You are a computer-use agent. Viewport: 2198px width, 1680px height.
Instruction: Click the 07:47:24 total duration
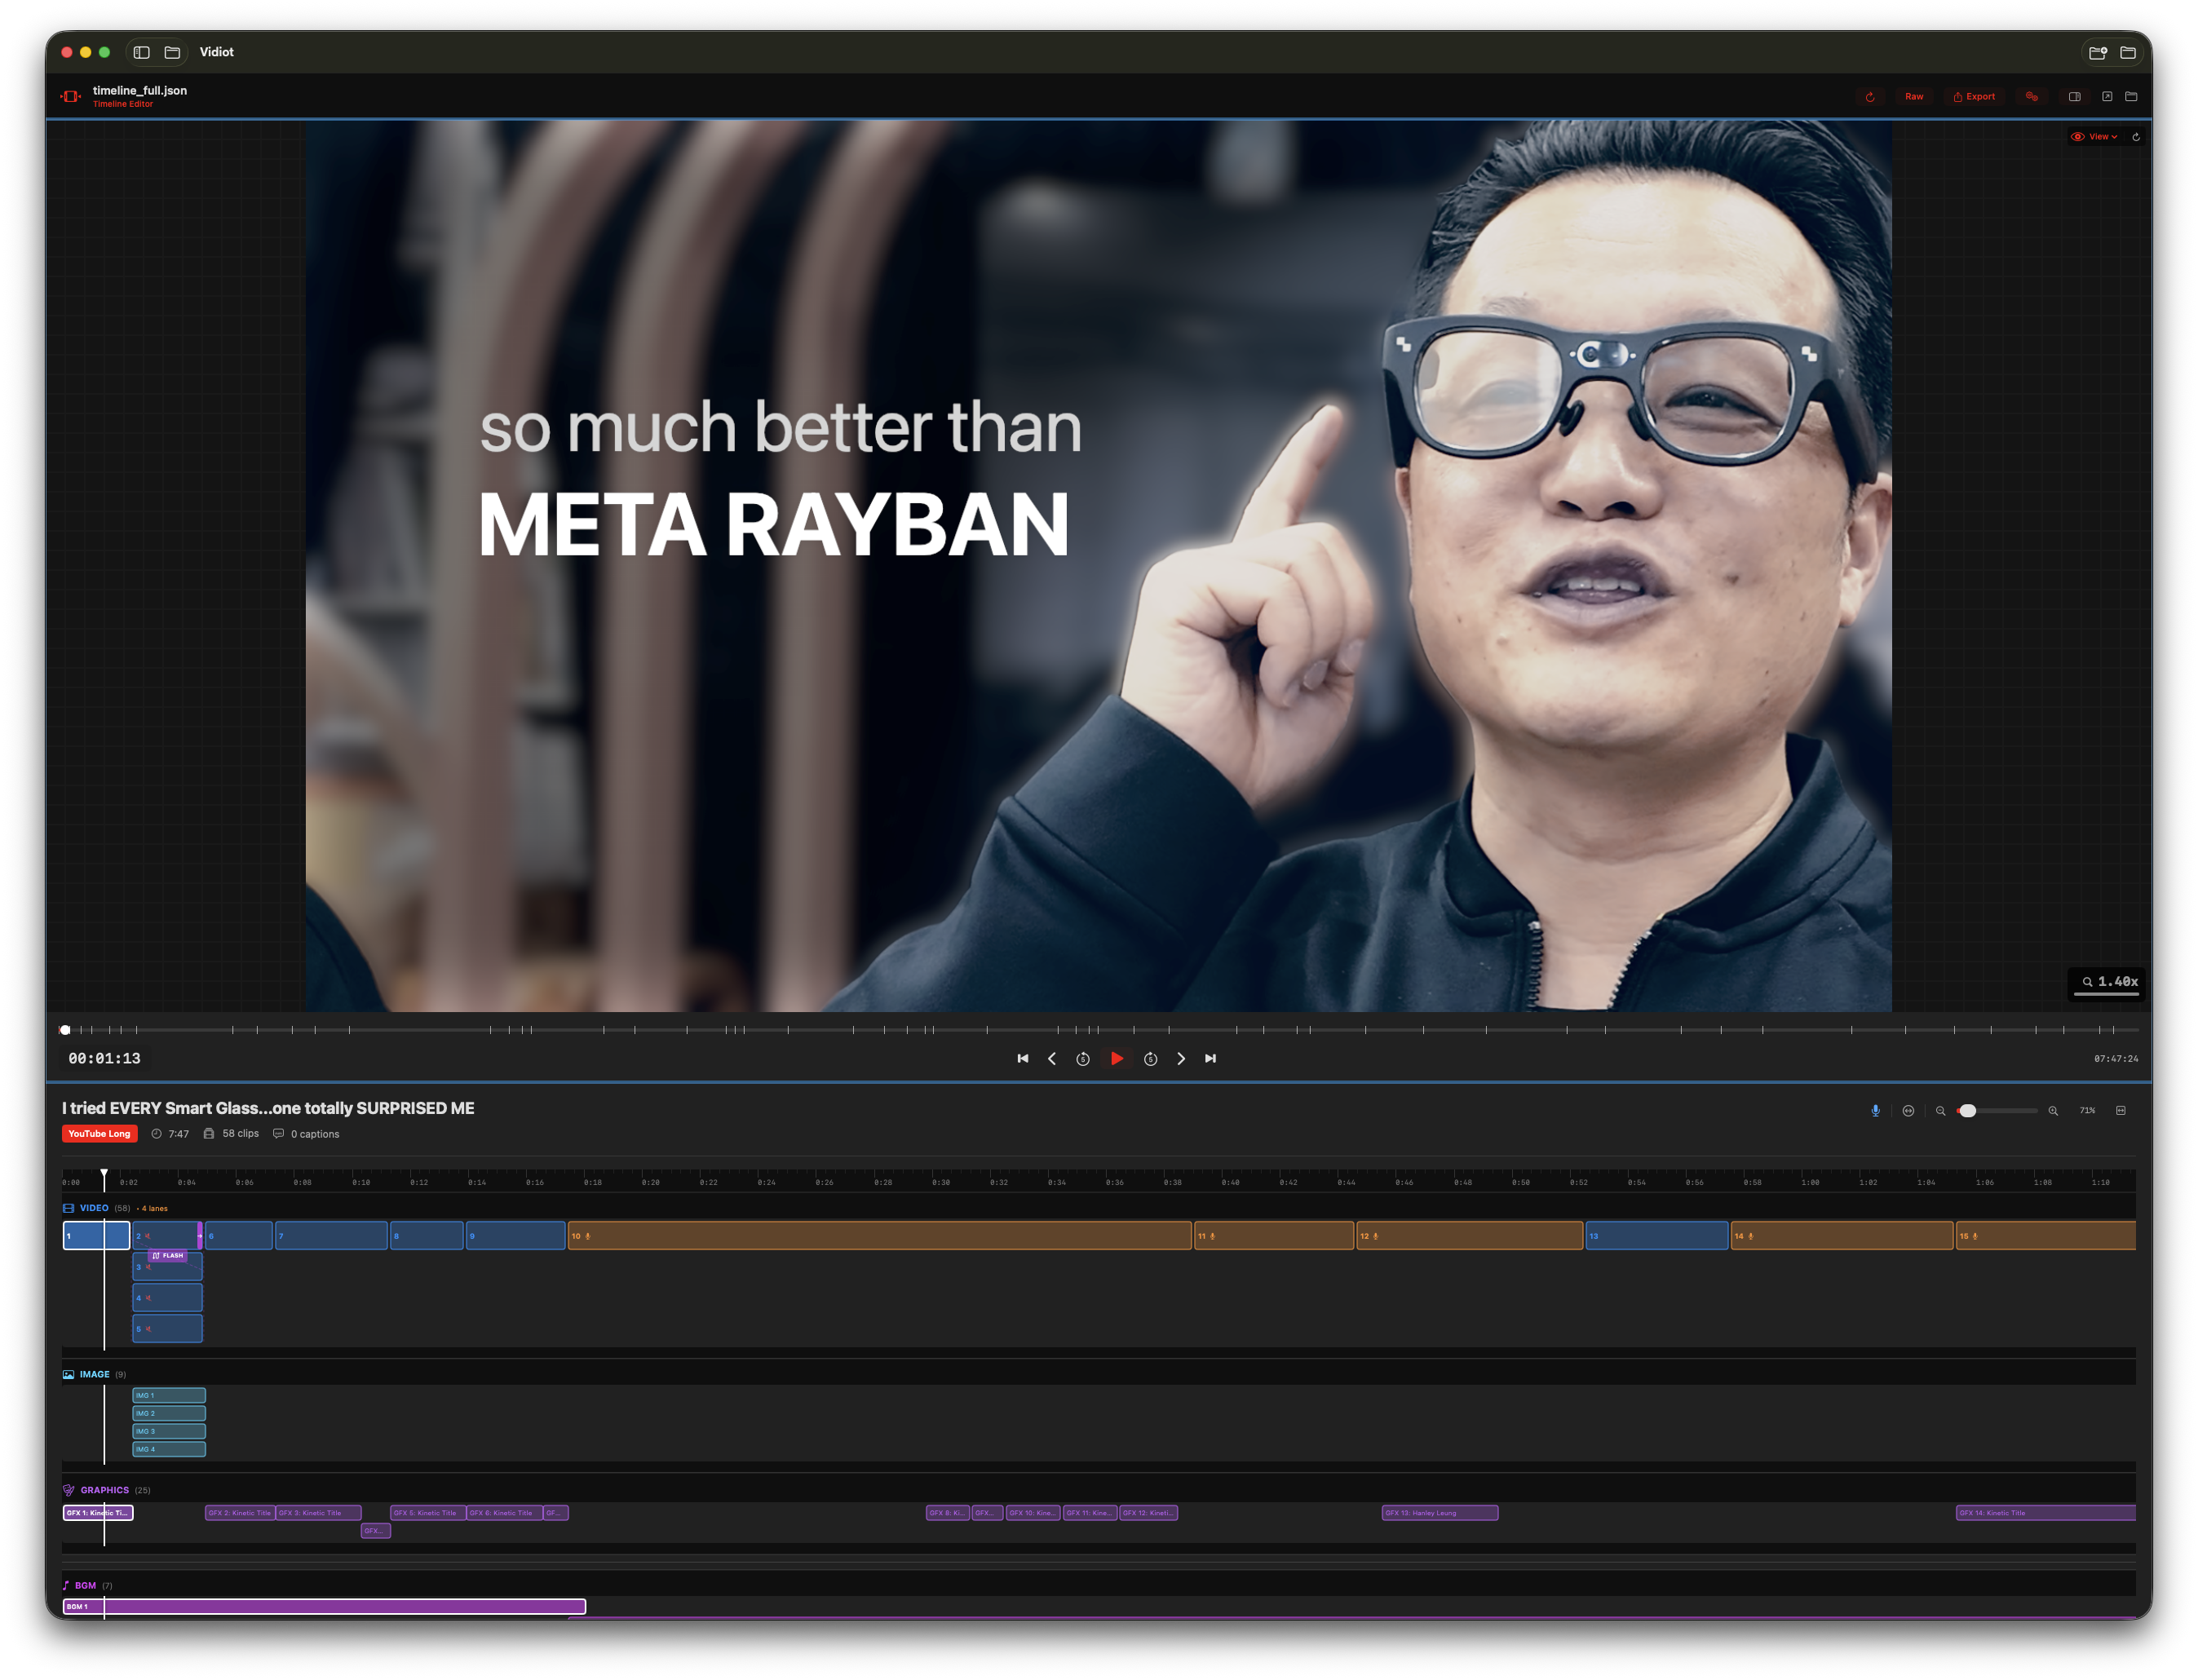(x=2116, y=1058)
